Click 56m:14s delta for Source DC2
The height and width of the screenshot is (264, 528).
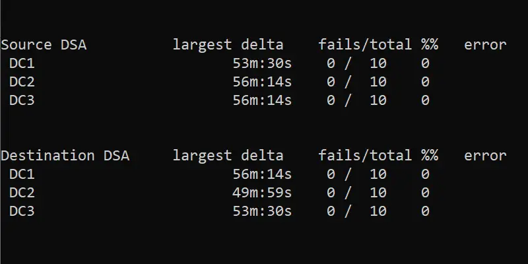pyautogui.click(x=262, y=82)
